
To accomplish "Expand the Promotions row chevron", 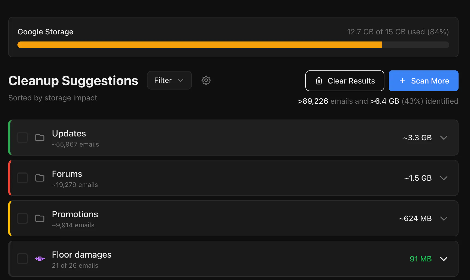I will pyautogui.click(x=444, y=218).
